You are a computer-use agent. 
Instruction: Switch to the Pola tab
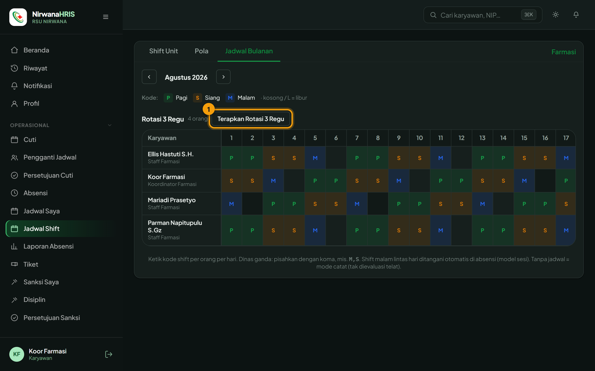tap(202, 51)
